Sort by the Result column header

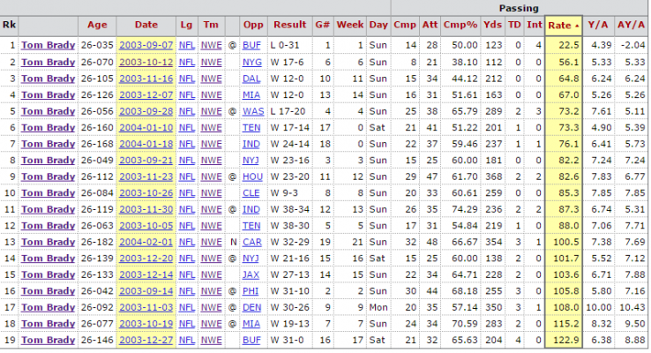290,25
